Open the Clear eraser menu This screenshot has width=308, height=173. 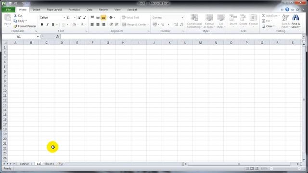(268, 26)
